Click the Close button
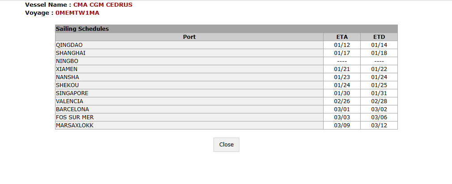Image resolution: width=452 pixels, height=184 pixels. tap(226, 145)
